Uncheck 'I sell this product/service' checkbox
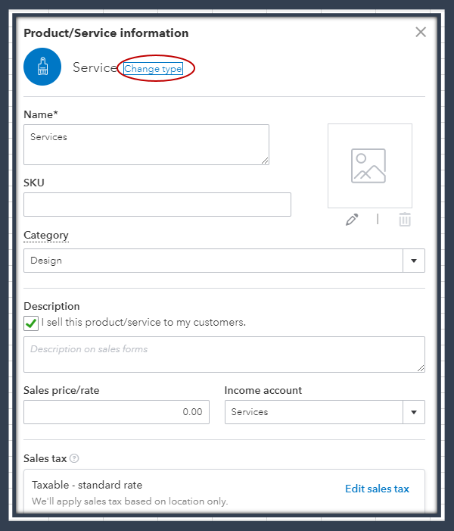The width and height of the screenshot is (454, 531). click(31, 323)
